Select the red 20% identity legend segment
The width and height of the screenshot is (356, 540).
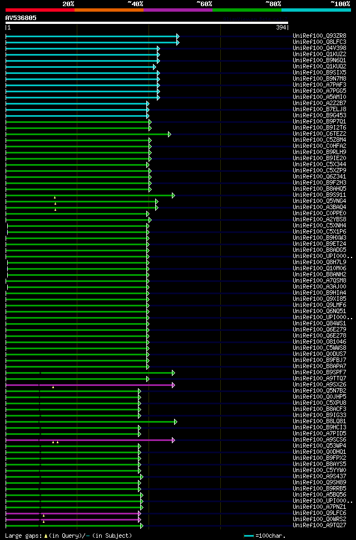tap(40, 10)
